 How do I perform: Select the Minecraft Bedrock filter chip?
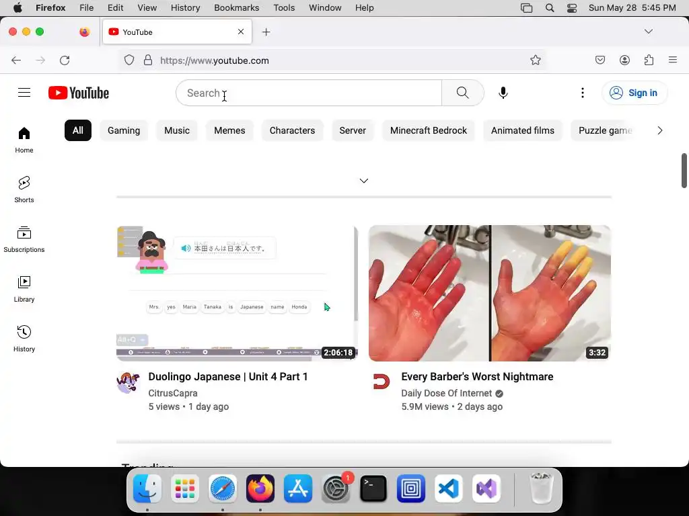429,130
